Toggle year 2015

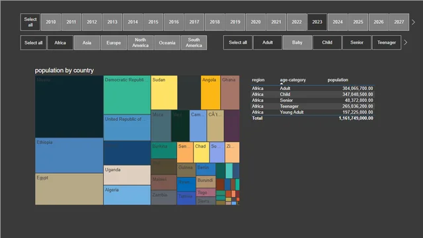click(x=153, y=22)
